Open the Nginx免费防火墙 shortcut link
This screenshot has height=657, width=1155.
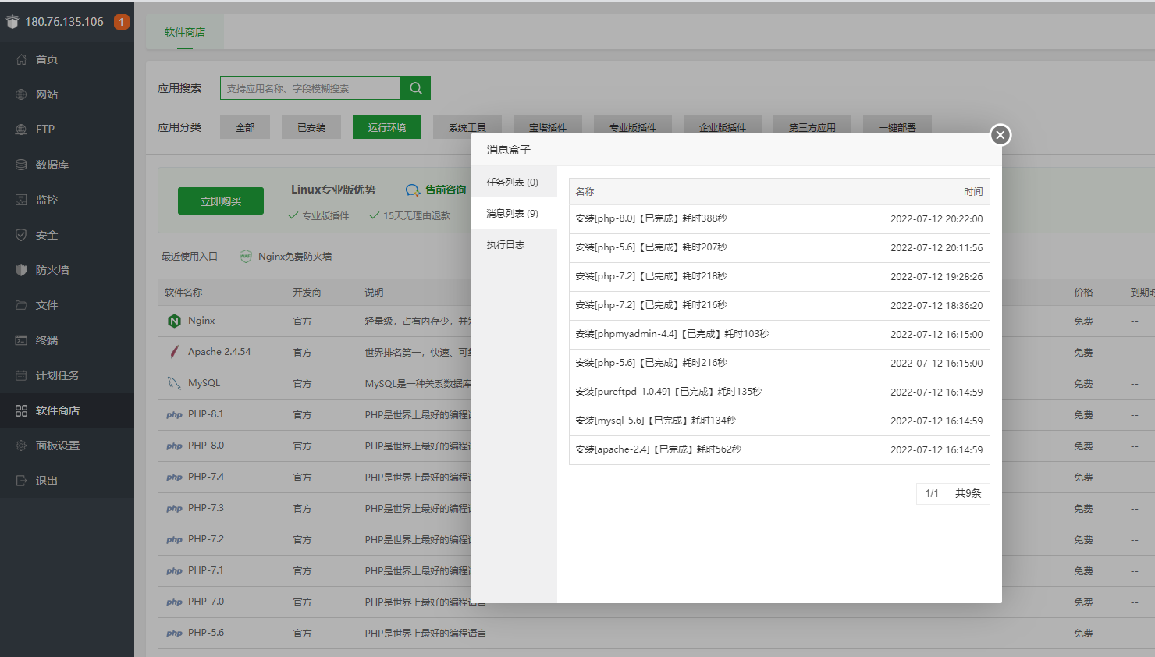tap(295, 257)
